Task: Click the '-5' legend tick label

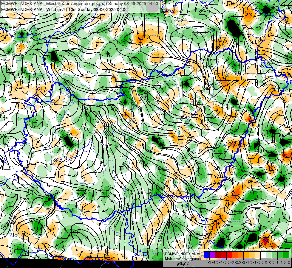Action: (x=209, y=262)
